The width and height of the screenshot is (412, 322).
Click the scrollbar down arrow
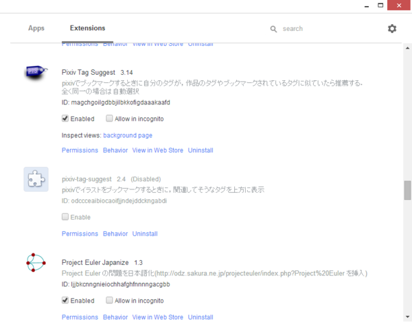click(x=407, y=317)
